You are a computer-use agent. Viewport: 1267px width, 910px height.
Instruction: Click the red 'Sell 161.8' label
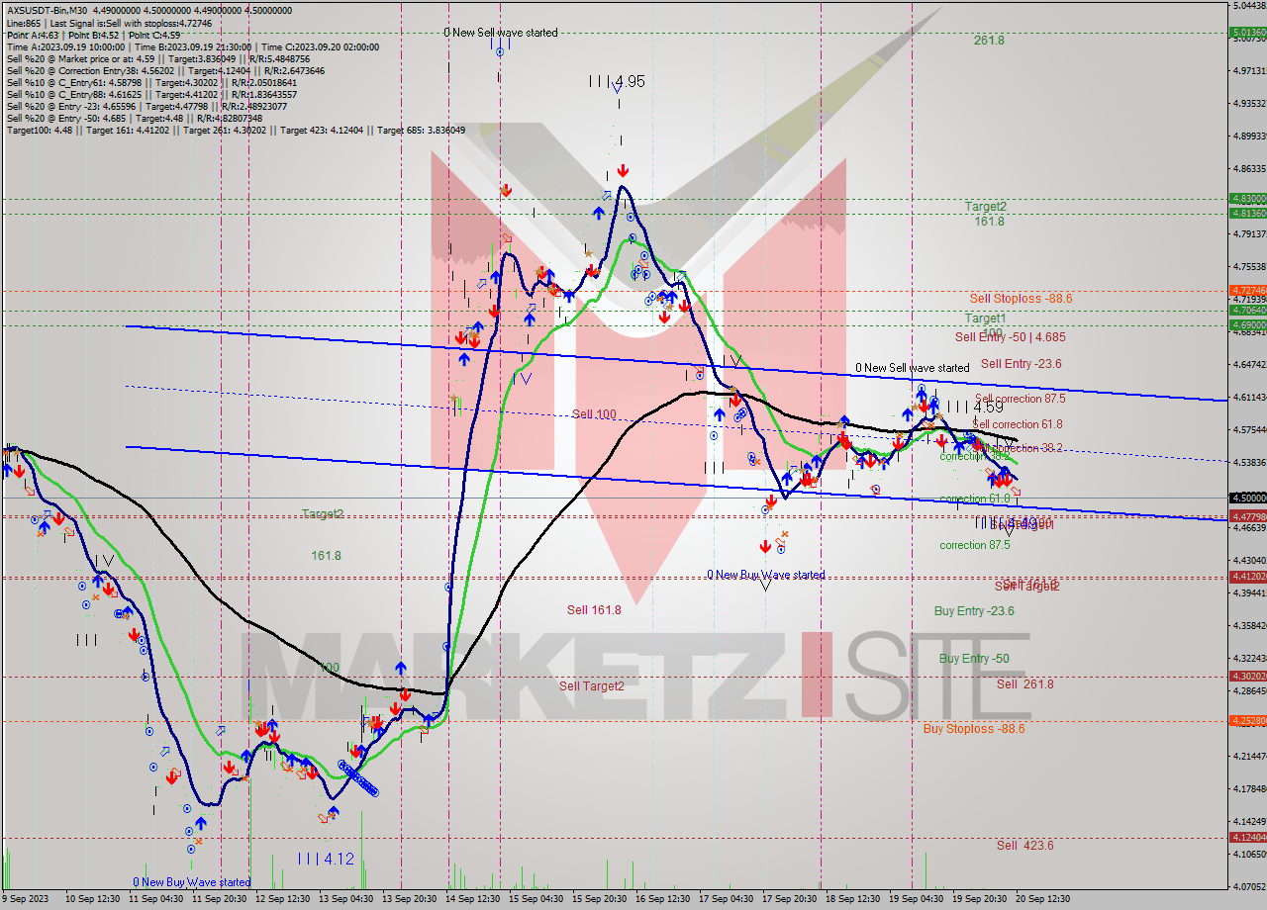click(x=594, y=610)
